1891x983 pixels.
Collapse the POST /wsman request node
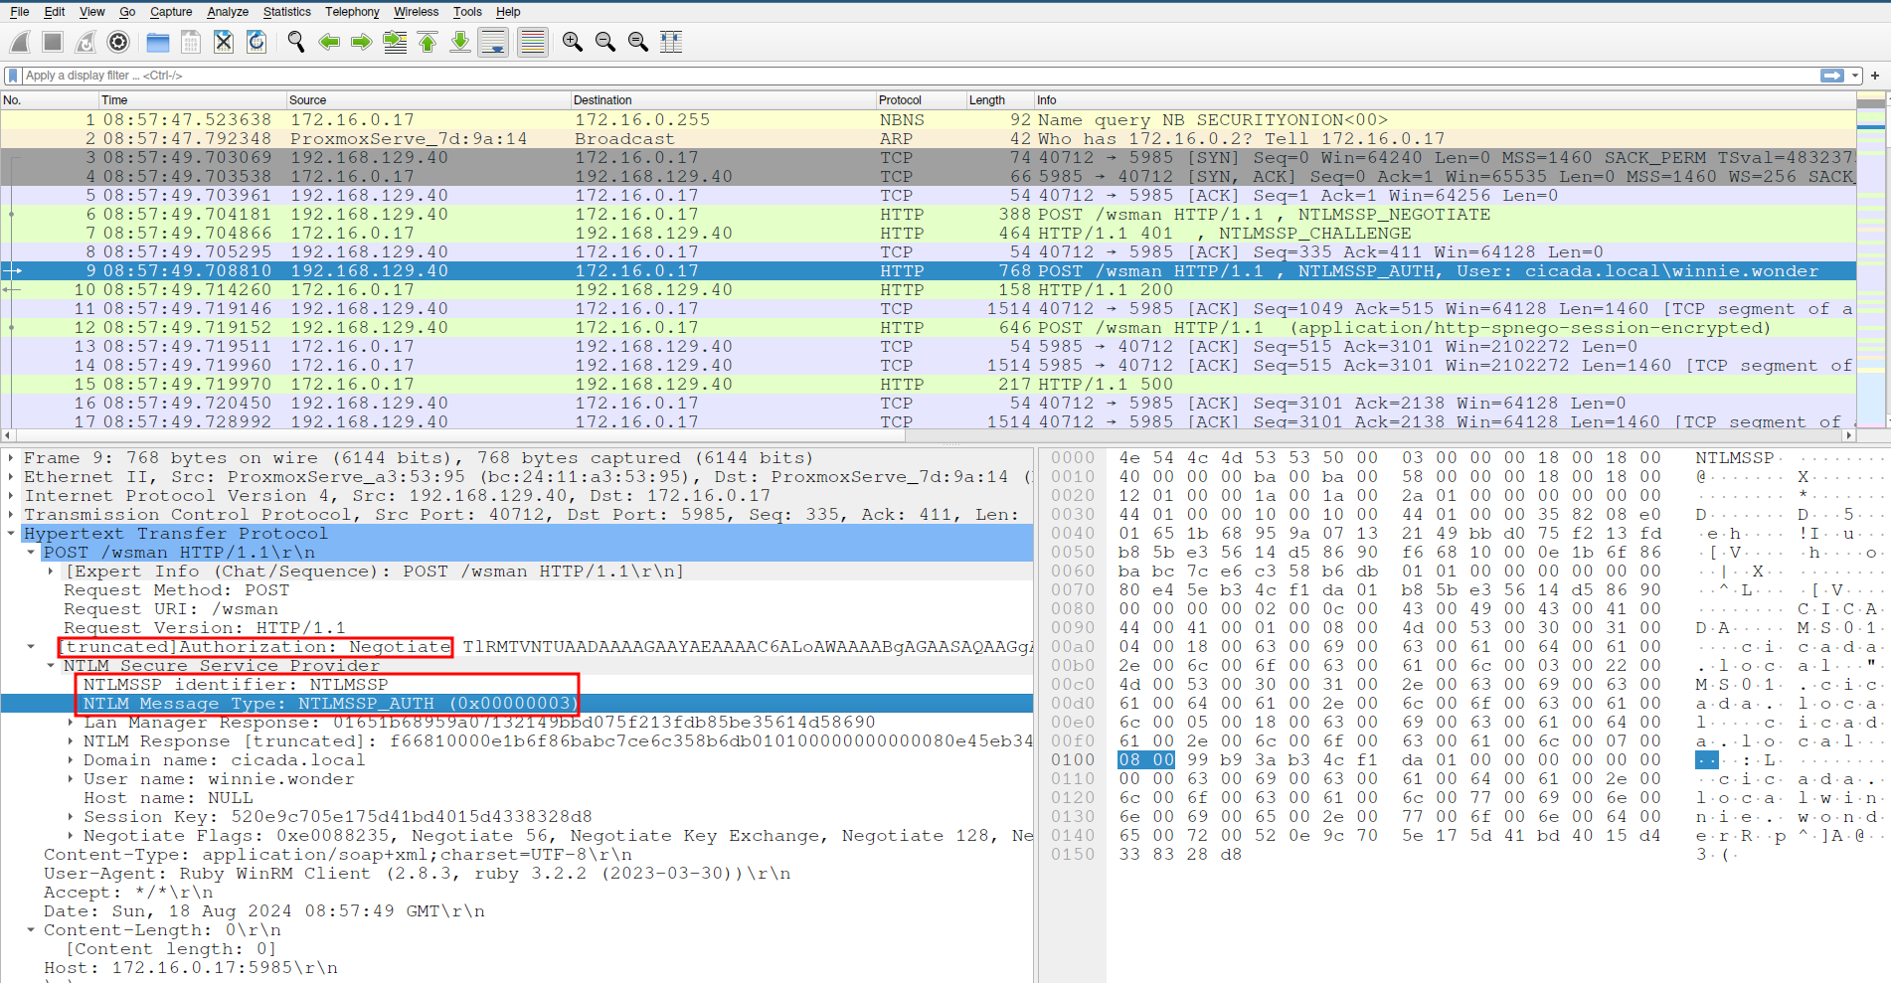click(x=32, y=553)
